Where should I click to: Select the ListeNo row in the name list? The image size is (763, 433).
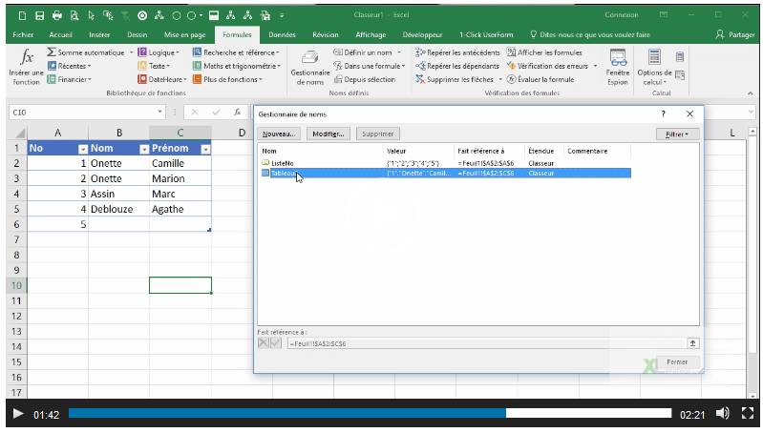pyautogui.click(x=444, y=163)
